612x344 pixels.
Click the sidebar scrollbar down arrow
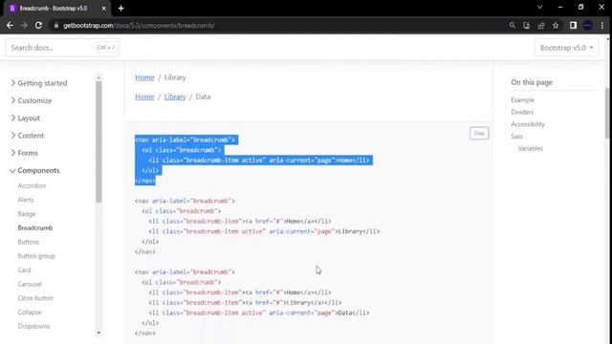(x=98, y=333)
